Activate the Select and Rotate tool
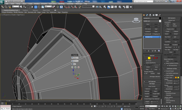Screen dimensions: 182x110 (x=39, y=7)
